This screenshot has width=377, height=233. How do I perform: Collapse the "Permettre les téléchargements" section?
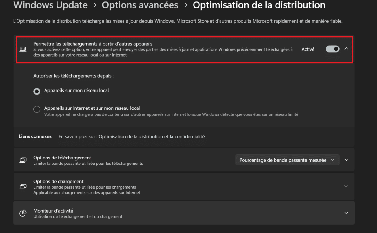[x=346, y=49]
